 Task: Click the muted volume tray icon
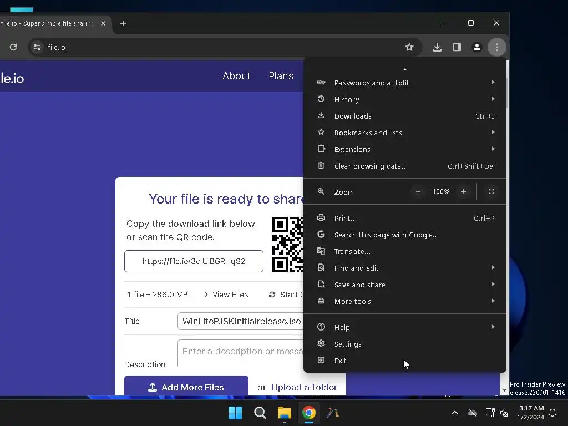point(504,413)
